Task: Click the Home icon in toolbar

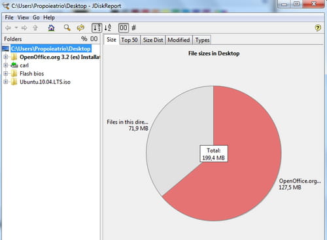Action: point(51,27)
